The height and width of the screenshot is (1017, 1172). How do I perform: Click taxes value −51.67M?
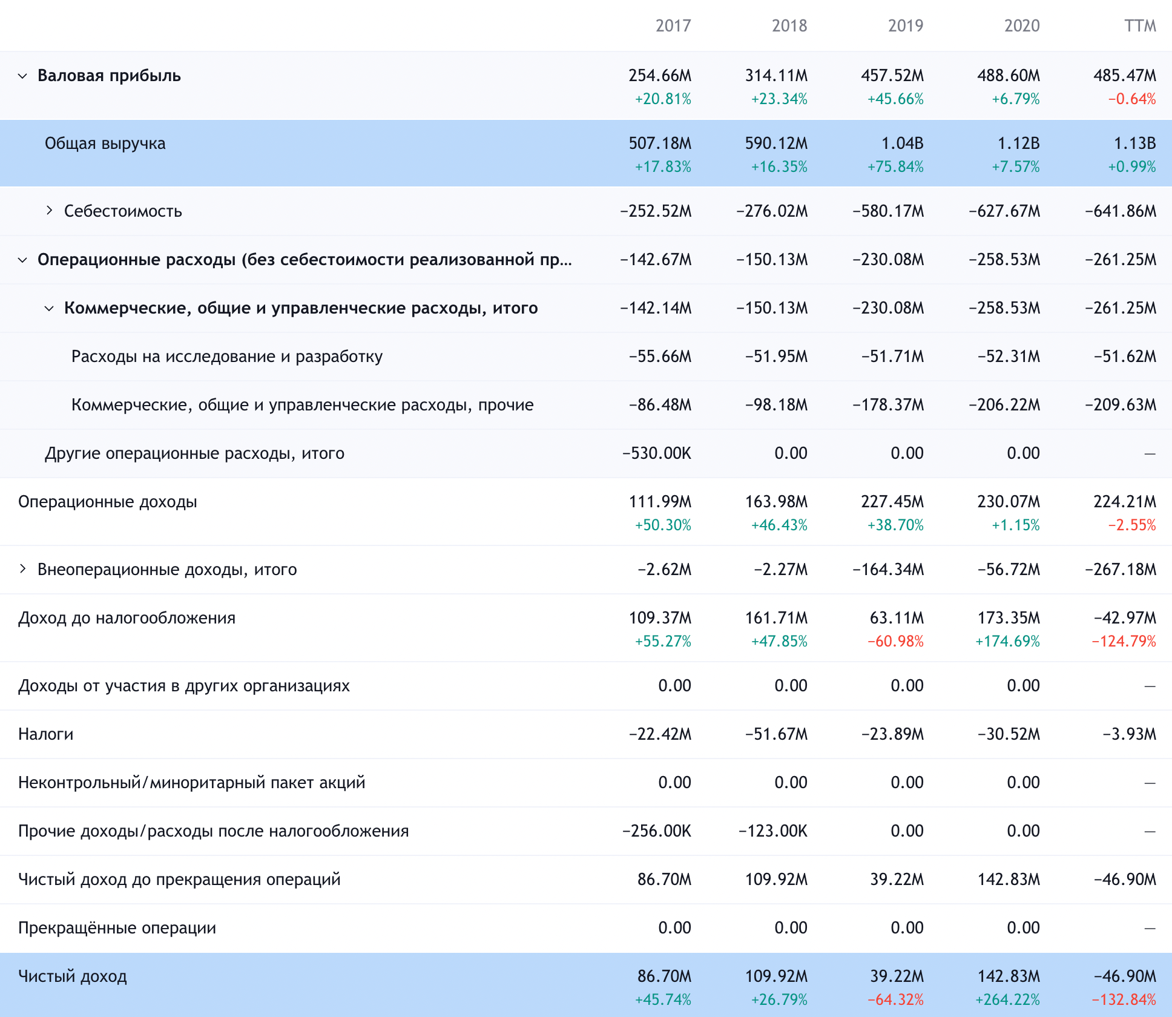[x=776, y=734]
